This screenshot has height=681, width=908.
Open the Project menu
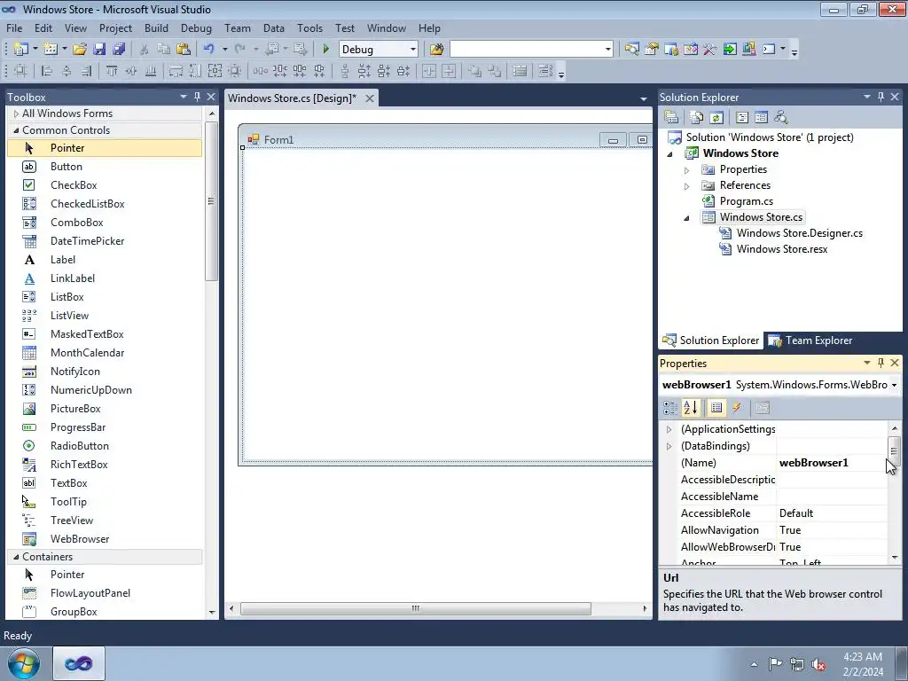pos(115,27)
